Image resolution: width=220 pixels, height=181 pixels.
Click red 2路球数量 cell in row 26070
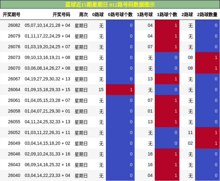point(207,68)
